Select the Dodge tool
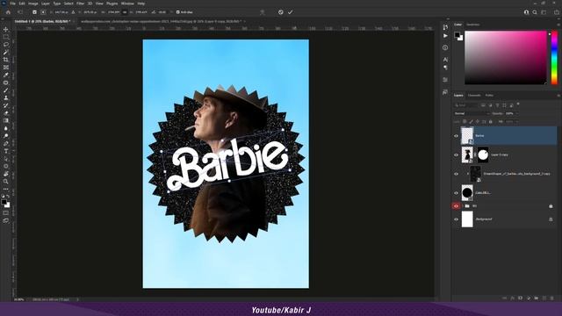This screenshot has width=562, height=316. 6,136
